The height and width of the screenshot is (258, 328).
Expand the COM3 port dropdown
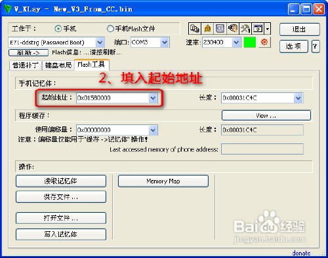point(165,43)
